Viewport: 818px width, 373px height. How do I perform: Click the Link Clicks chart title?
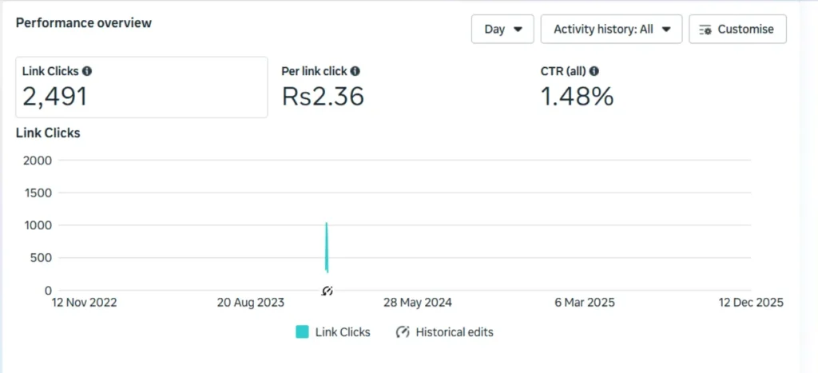(x=48, y=133)
